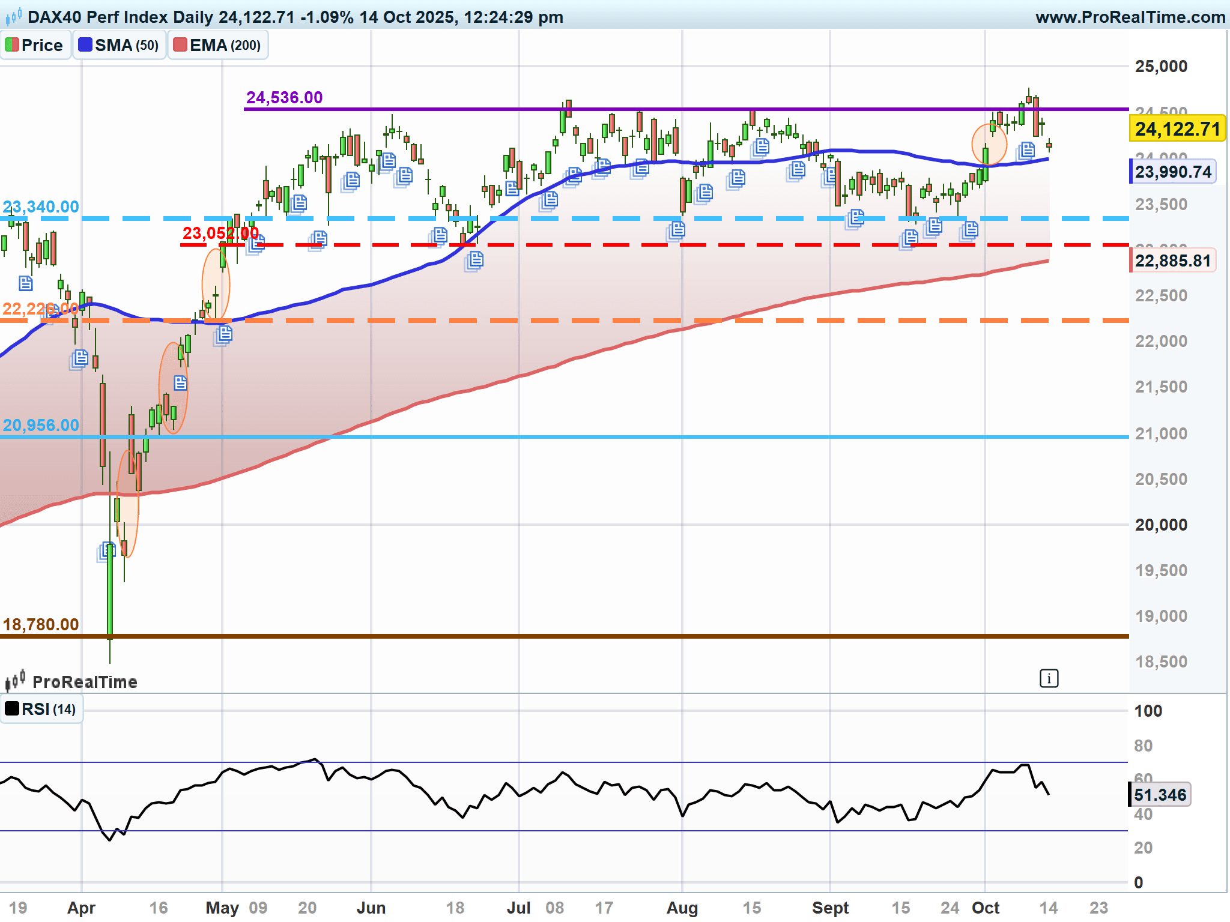Open note icon inside mid-April orange ellipse

(180, 382)
